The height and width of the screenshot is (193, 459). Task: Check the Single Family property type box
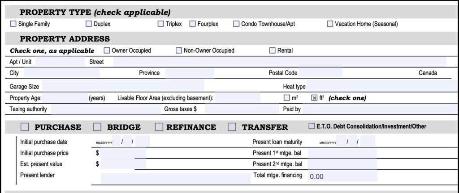tap(13, 24)
